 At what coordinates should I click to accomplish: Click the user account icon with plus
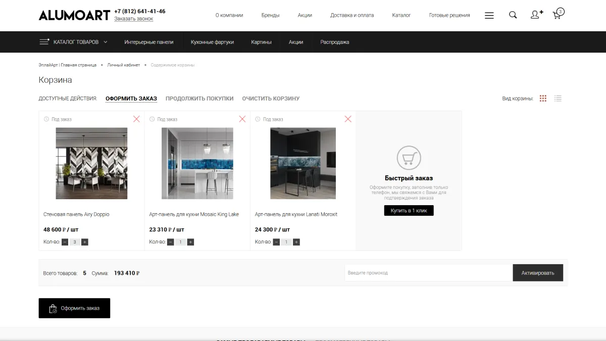pyautogui.click(x=536, y=15)
